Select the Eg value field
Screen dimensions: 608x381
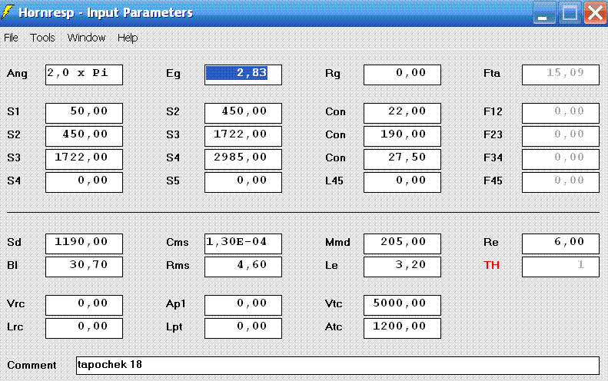tap(243, 75)
